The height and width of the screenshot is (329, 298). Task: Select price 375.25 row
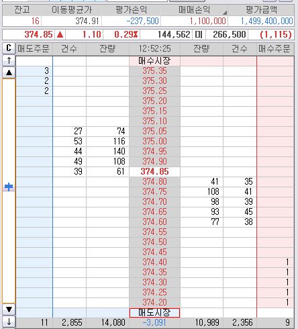154,91
